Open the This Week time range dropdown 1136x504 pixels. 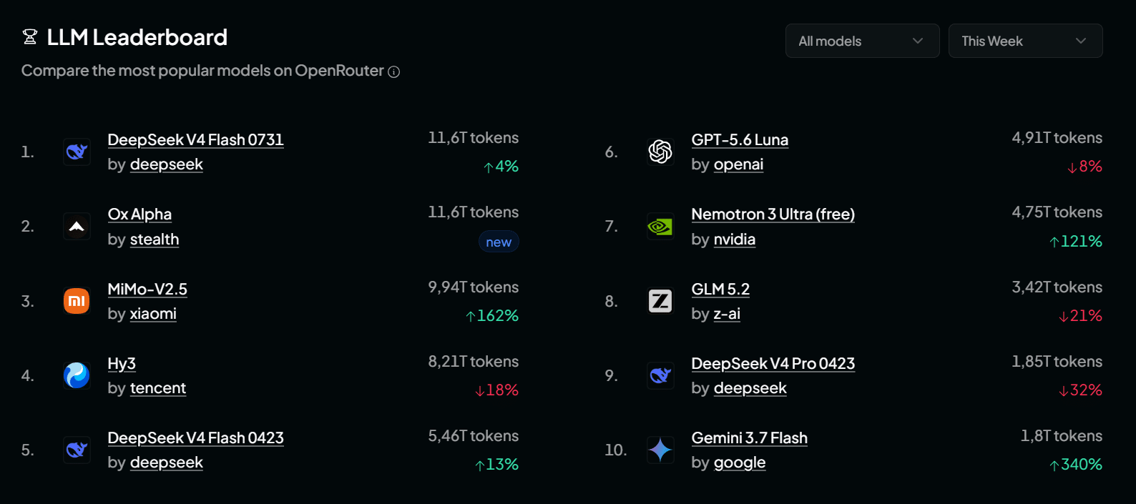1025,41
